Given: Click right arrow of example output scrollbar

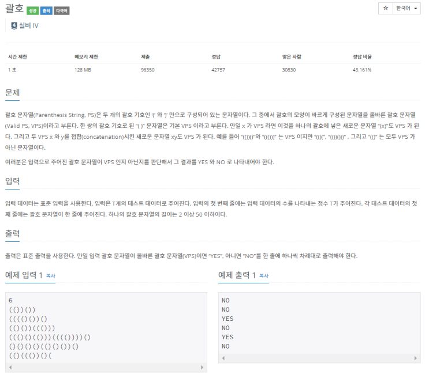Looking at the screenshot, I should tap(416, 358).
